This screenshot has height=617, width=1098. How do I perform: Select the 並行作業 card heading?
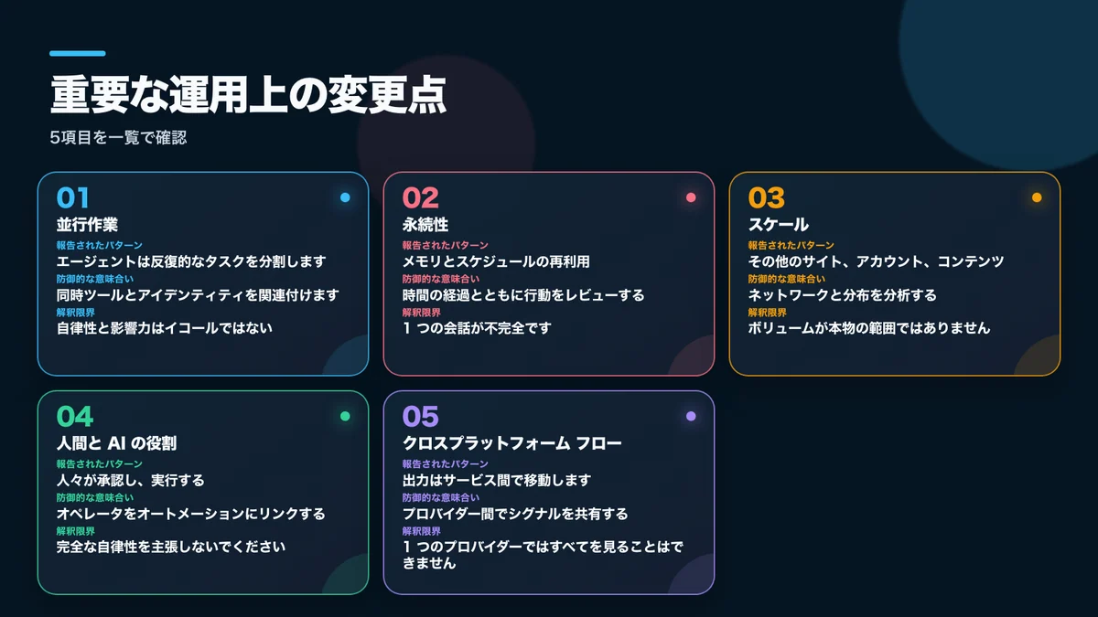(87, 225)
